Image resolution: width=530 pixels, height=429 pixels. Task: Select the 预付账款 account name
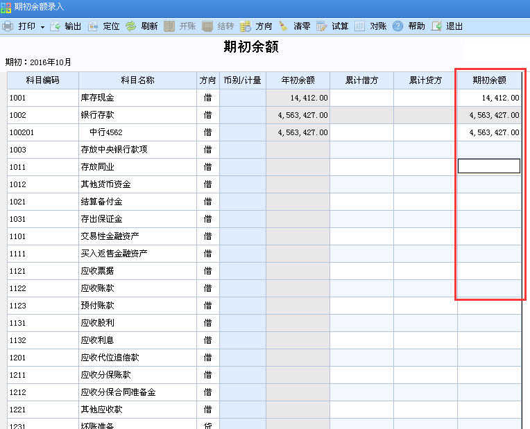97,306
